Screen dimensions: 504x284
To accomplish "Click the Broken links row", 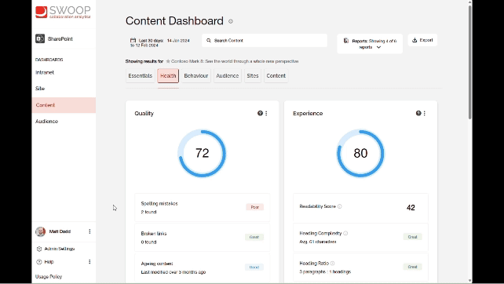I will click(x=203, y=238).
